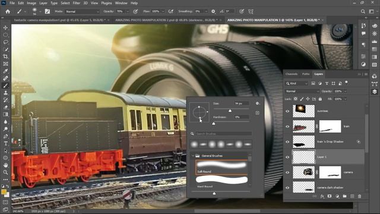This screenshot has width=380, height=214.
Task: Open smoothing options gear icon
Action: coord(213,11)
